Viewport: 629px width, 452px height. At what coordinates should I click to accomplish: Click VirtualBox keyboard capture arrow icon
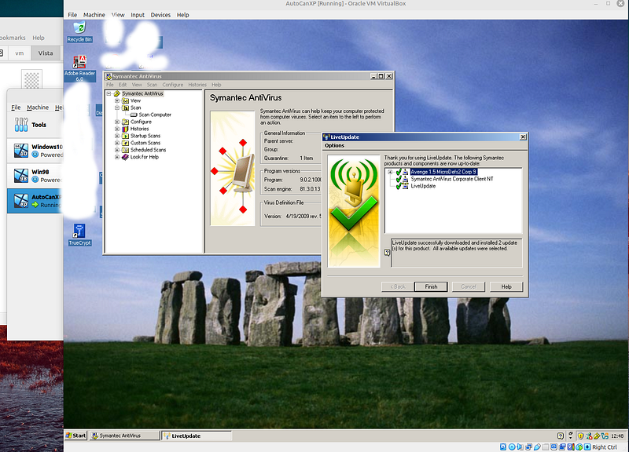587,447
